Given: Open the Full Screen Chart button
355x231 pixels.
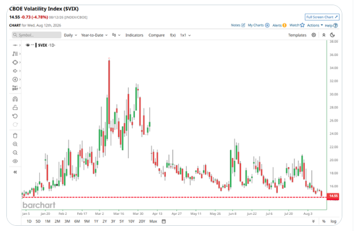Looking at the screenshot, I should pyautogui.click(x=322, y=17).
